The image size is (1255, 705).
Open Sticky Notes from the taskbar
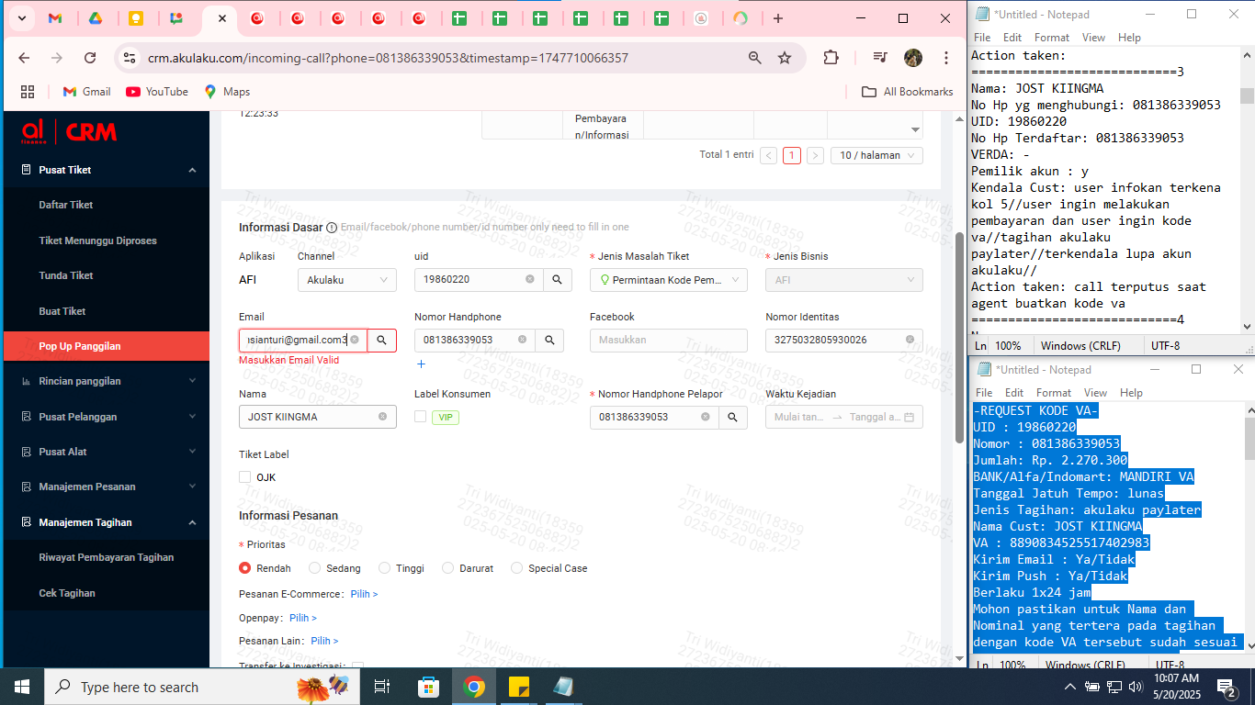518,687
